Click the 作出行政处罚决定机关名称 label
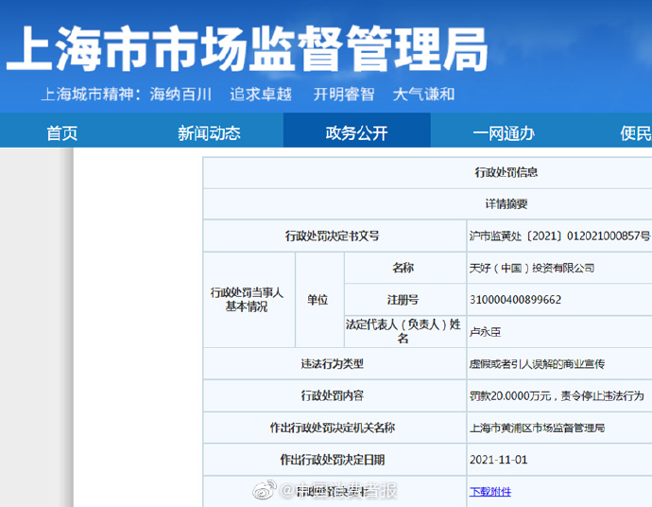Image resolution: width=652 pixels, height=507 pixels. click(333, 428)
